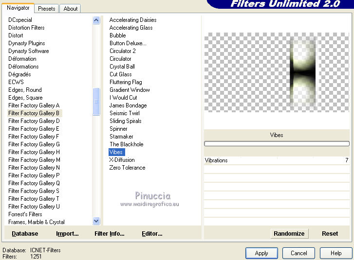This screenshot has width=354, height=260.
Task: Click the Vibes progress bar
Action: [277, 144]
